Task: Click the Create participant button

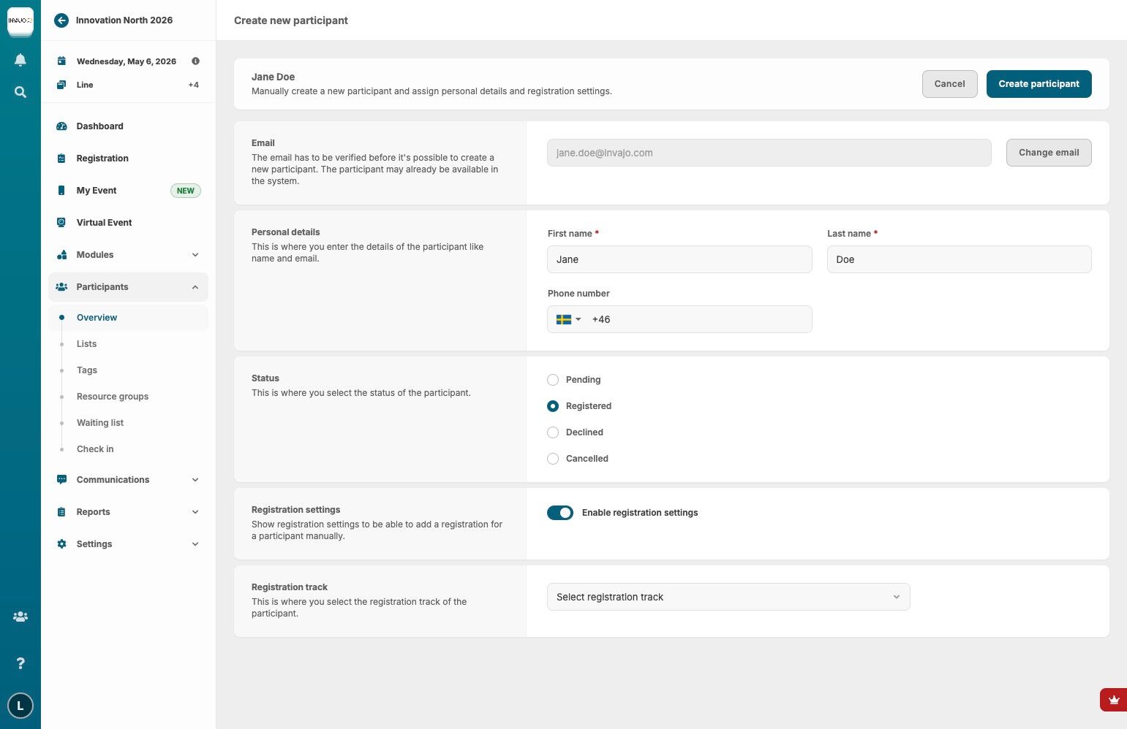Action: [x=1039, y=84]
